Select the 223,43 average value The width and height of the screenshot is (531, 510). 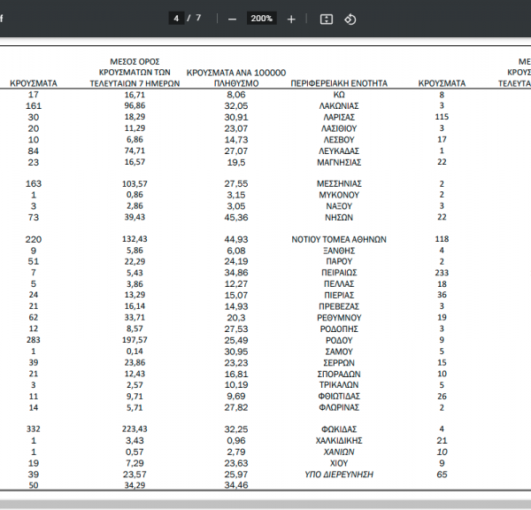135,429
